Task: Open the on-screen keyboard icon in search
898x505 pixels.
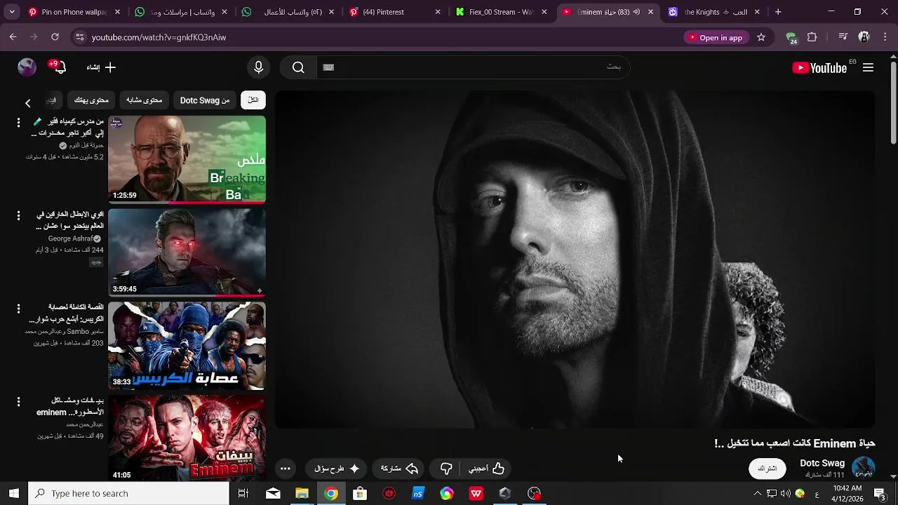Action: (x=328, y=67)
